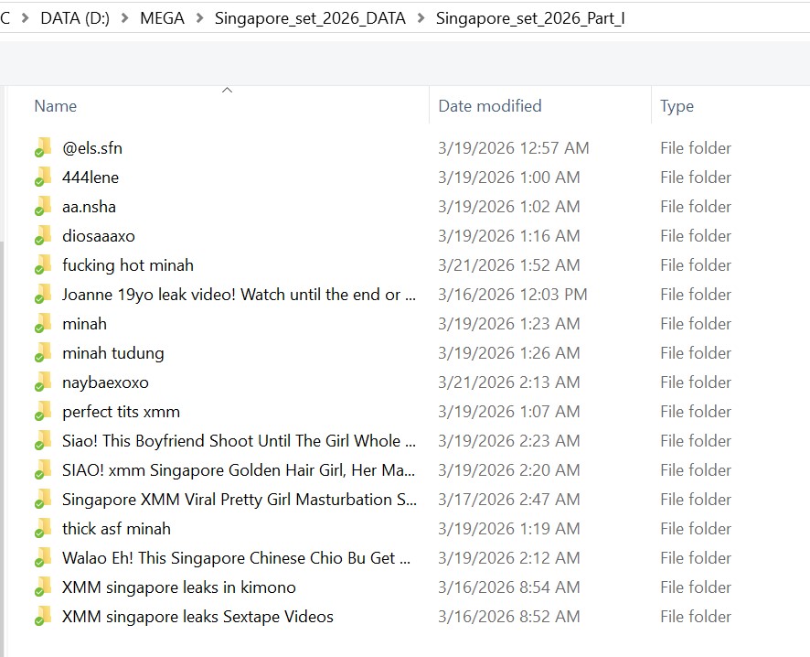The height and width of the screenshot is (657, 810).
Task: Sort by the Name column header
Action: [x=55, y=106]
